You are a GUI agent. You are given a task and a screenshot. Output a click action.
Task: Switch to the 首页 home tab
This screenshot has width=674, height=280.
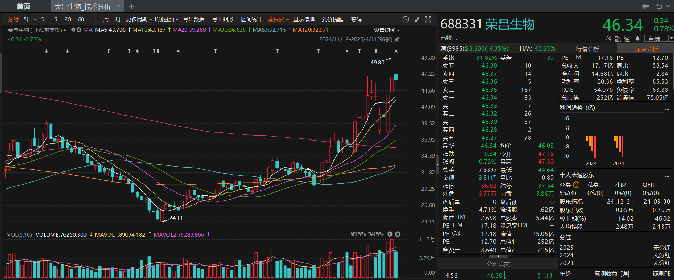point(24,6)
